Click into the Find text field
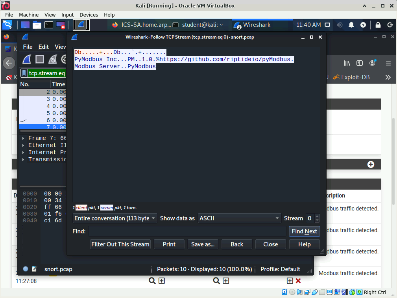Image resolution: width=397 pixels, height=298 pixels. click(x=187, y=231)
